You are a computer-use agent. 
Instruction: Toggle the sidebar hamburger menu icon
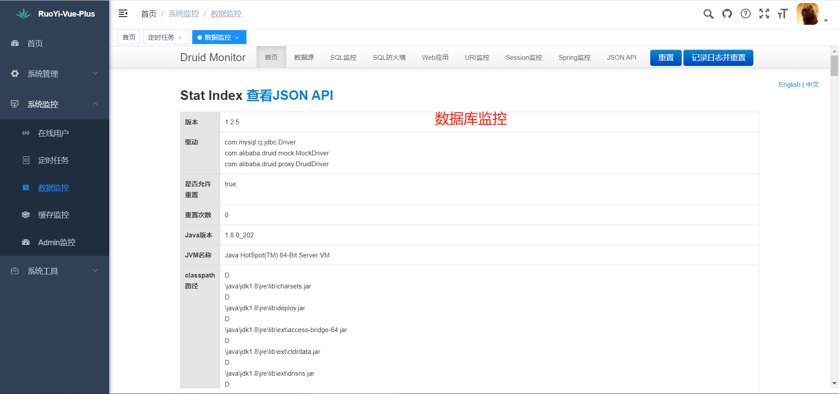pyautogui.click(x=123, y=14)
